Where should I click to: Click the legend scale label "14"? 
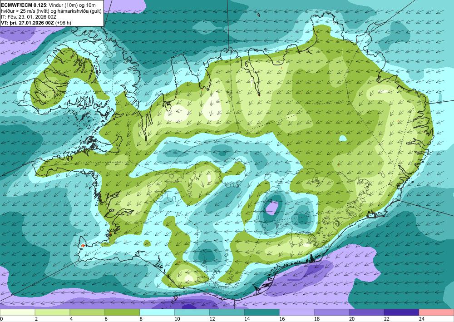tap(247, 319)
